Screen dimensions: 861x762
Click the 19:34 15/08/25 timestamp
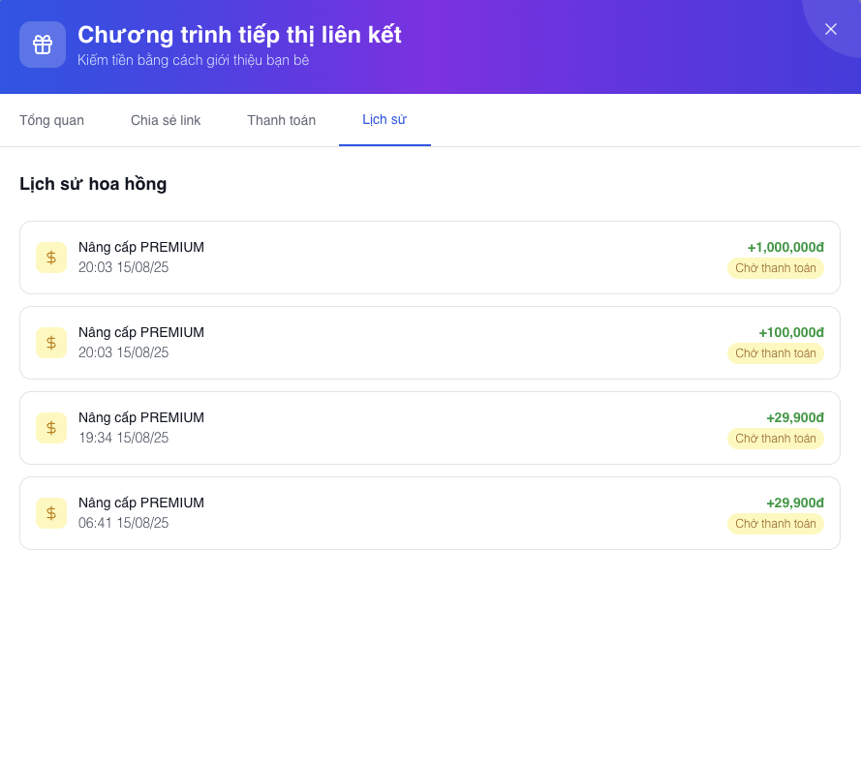[123, 438]
